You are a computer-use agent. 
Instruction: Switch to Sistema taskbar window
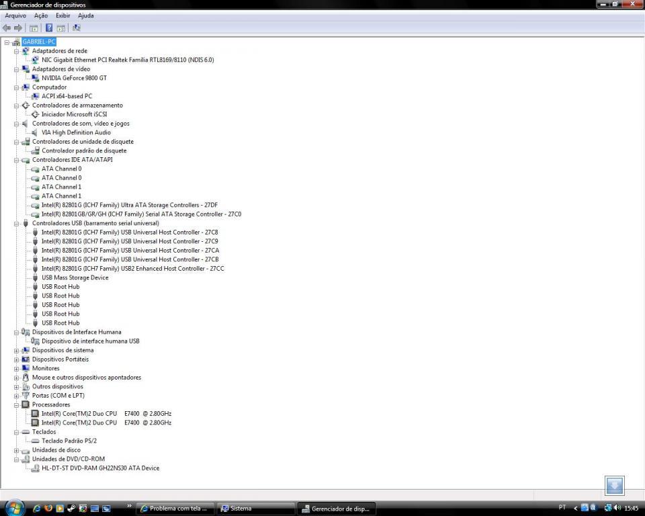tap(256, 509)
